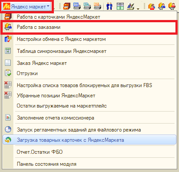The image size is (179, 172).
Task: Select Работа с заказами menu item
Action: point(89,27)
